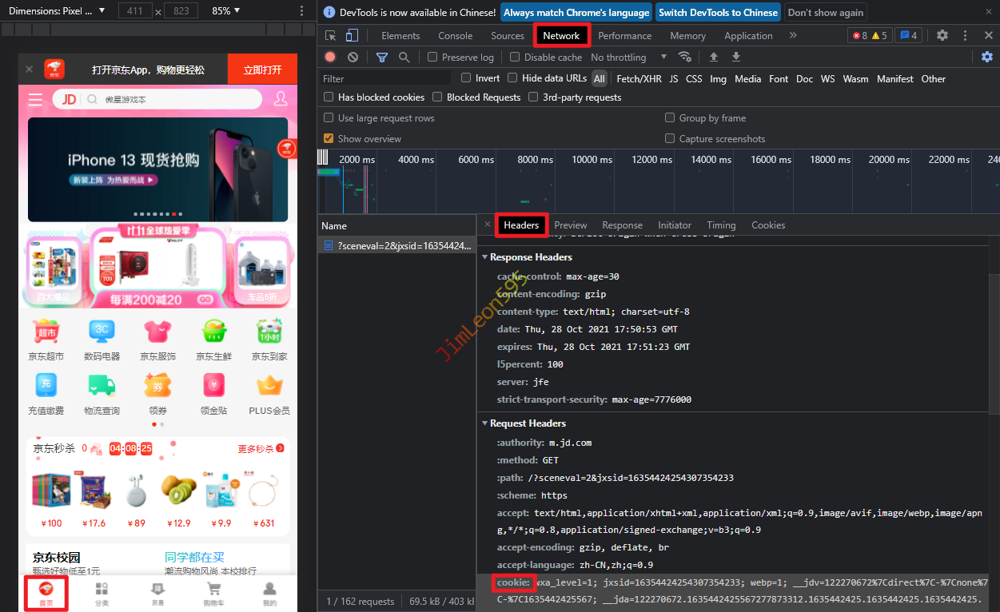Check the Disable cache option
Screen dimensions: 1000x612
pos(515,58)
